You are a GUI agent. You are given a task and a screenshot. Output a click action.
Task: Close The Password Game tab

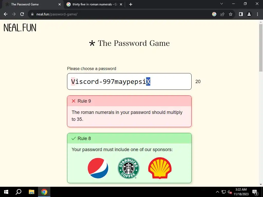60,4
